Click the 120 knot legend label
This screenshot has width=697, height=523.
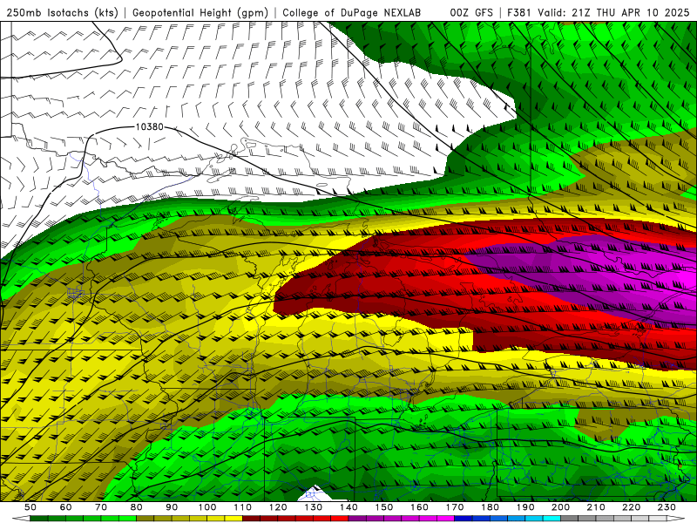[x=278, y=507]
